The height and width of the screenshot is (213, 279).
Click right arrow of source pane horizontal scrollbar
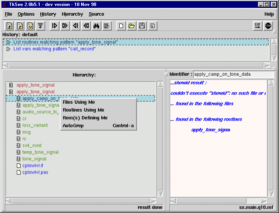click(264, 201)
